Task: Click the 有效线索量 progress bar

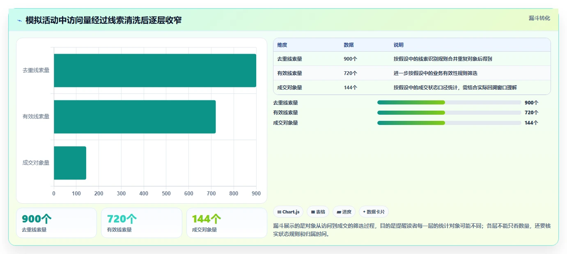Action: [449, 113]
